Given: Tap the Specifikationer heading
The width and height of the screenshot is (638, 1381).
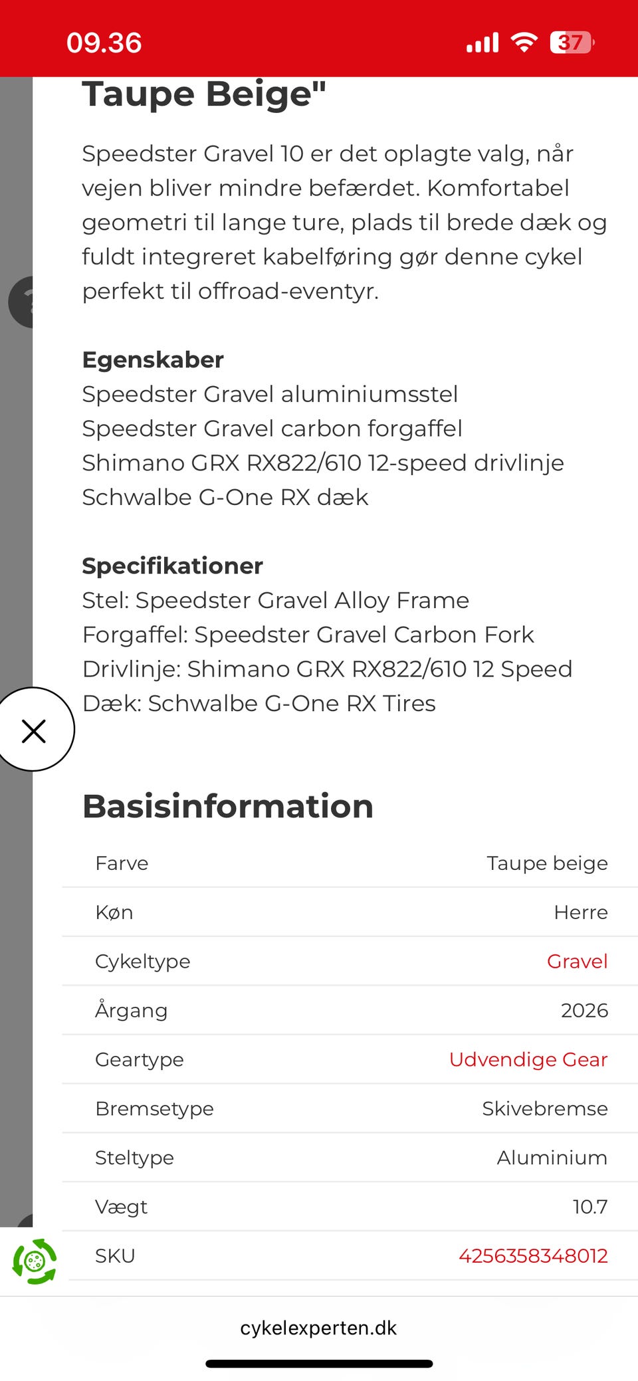Looking at the screenshot, I should tap(172, 566).
